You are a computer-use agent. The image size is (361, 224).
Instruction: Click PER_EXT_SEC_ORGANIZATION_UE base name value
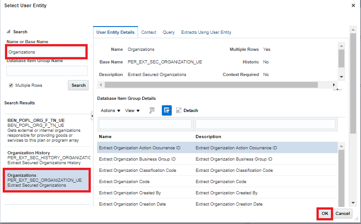165,62
